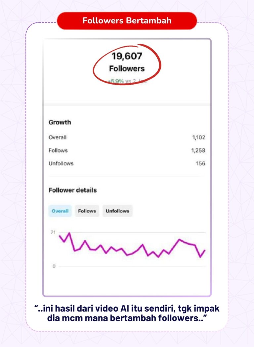Click the 156 unfollows value
The height and width of the screenshot is (347, 254).
(200, 163)
